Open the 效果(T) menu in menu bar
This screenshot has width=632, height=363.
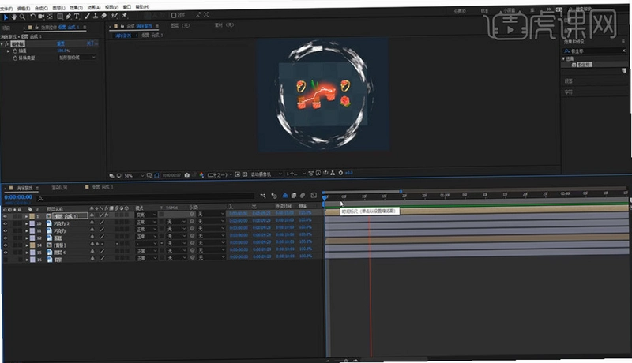(76, 8)
